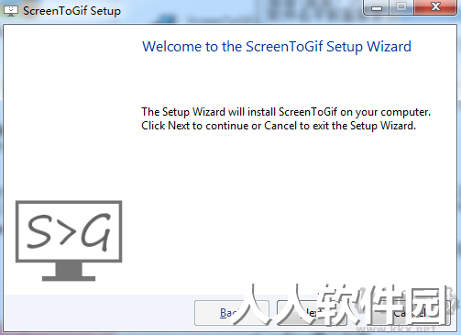Click the "Welcome to the ScreenToGif Setup Wizard" heading
Viewport: 461px width, 335px height.
277,47
